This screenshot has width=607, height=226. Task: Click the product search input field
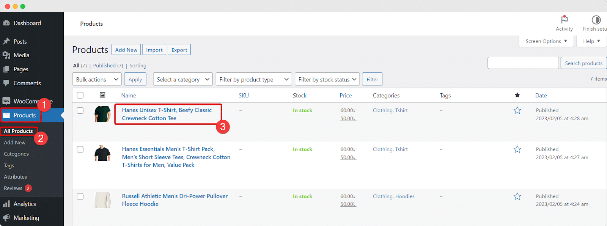523,63
